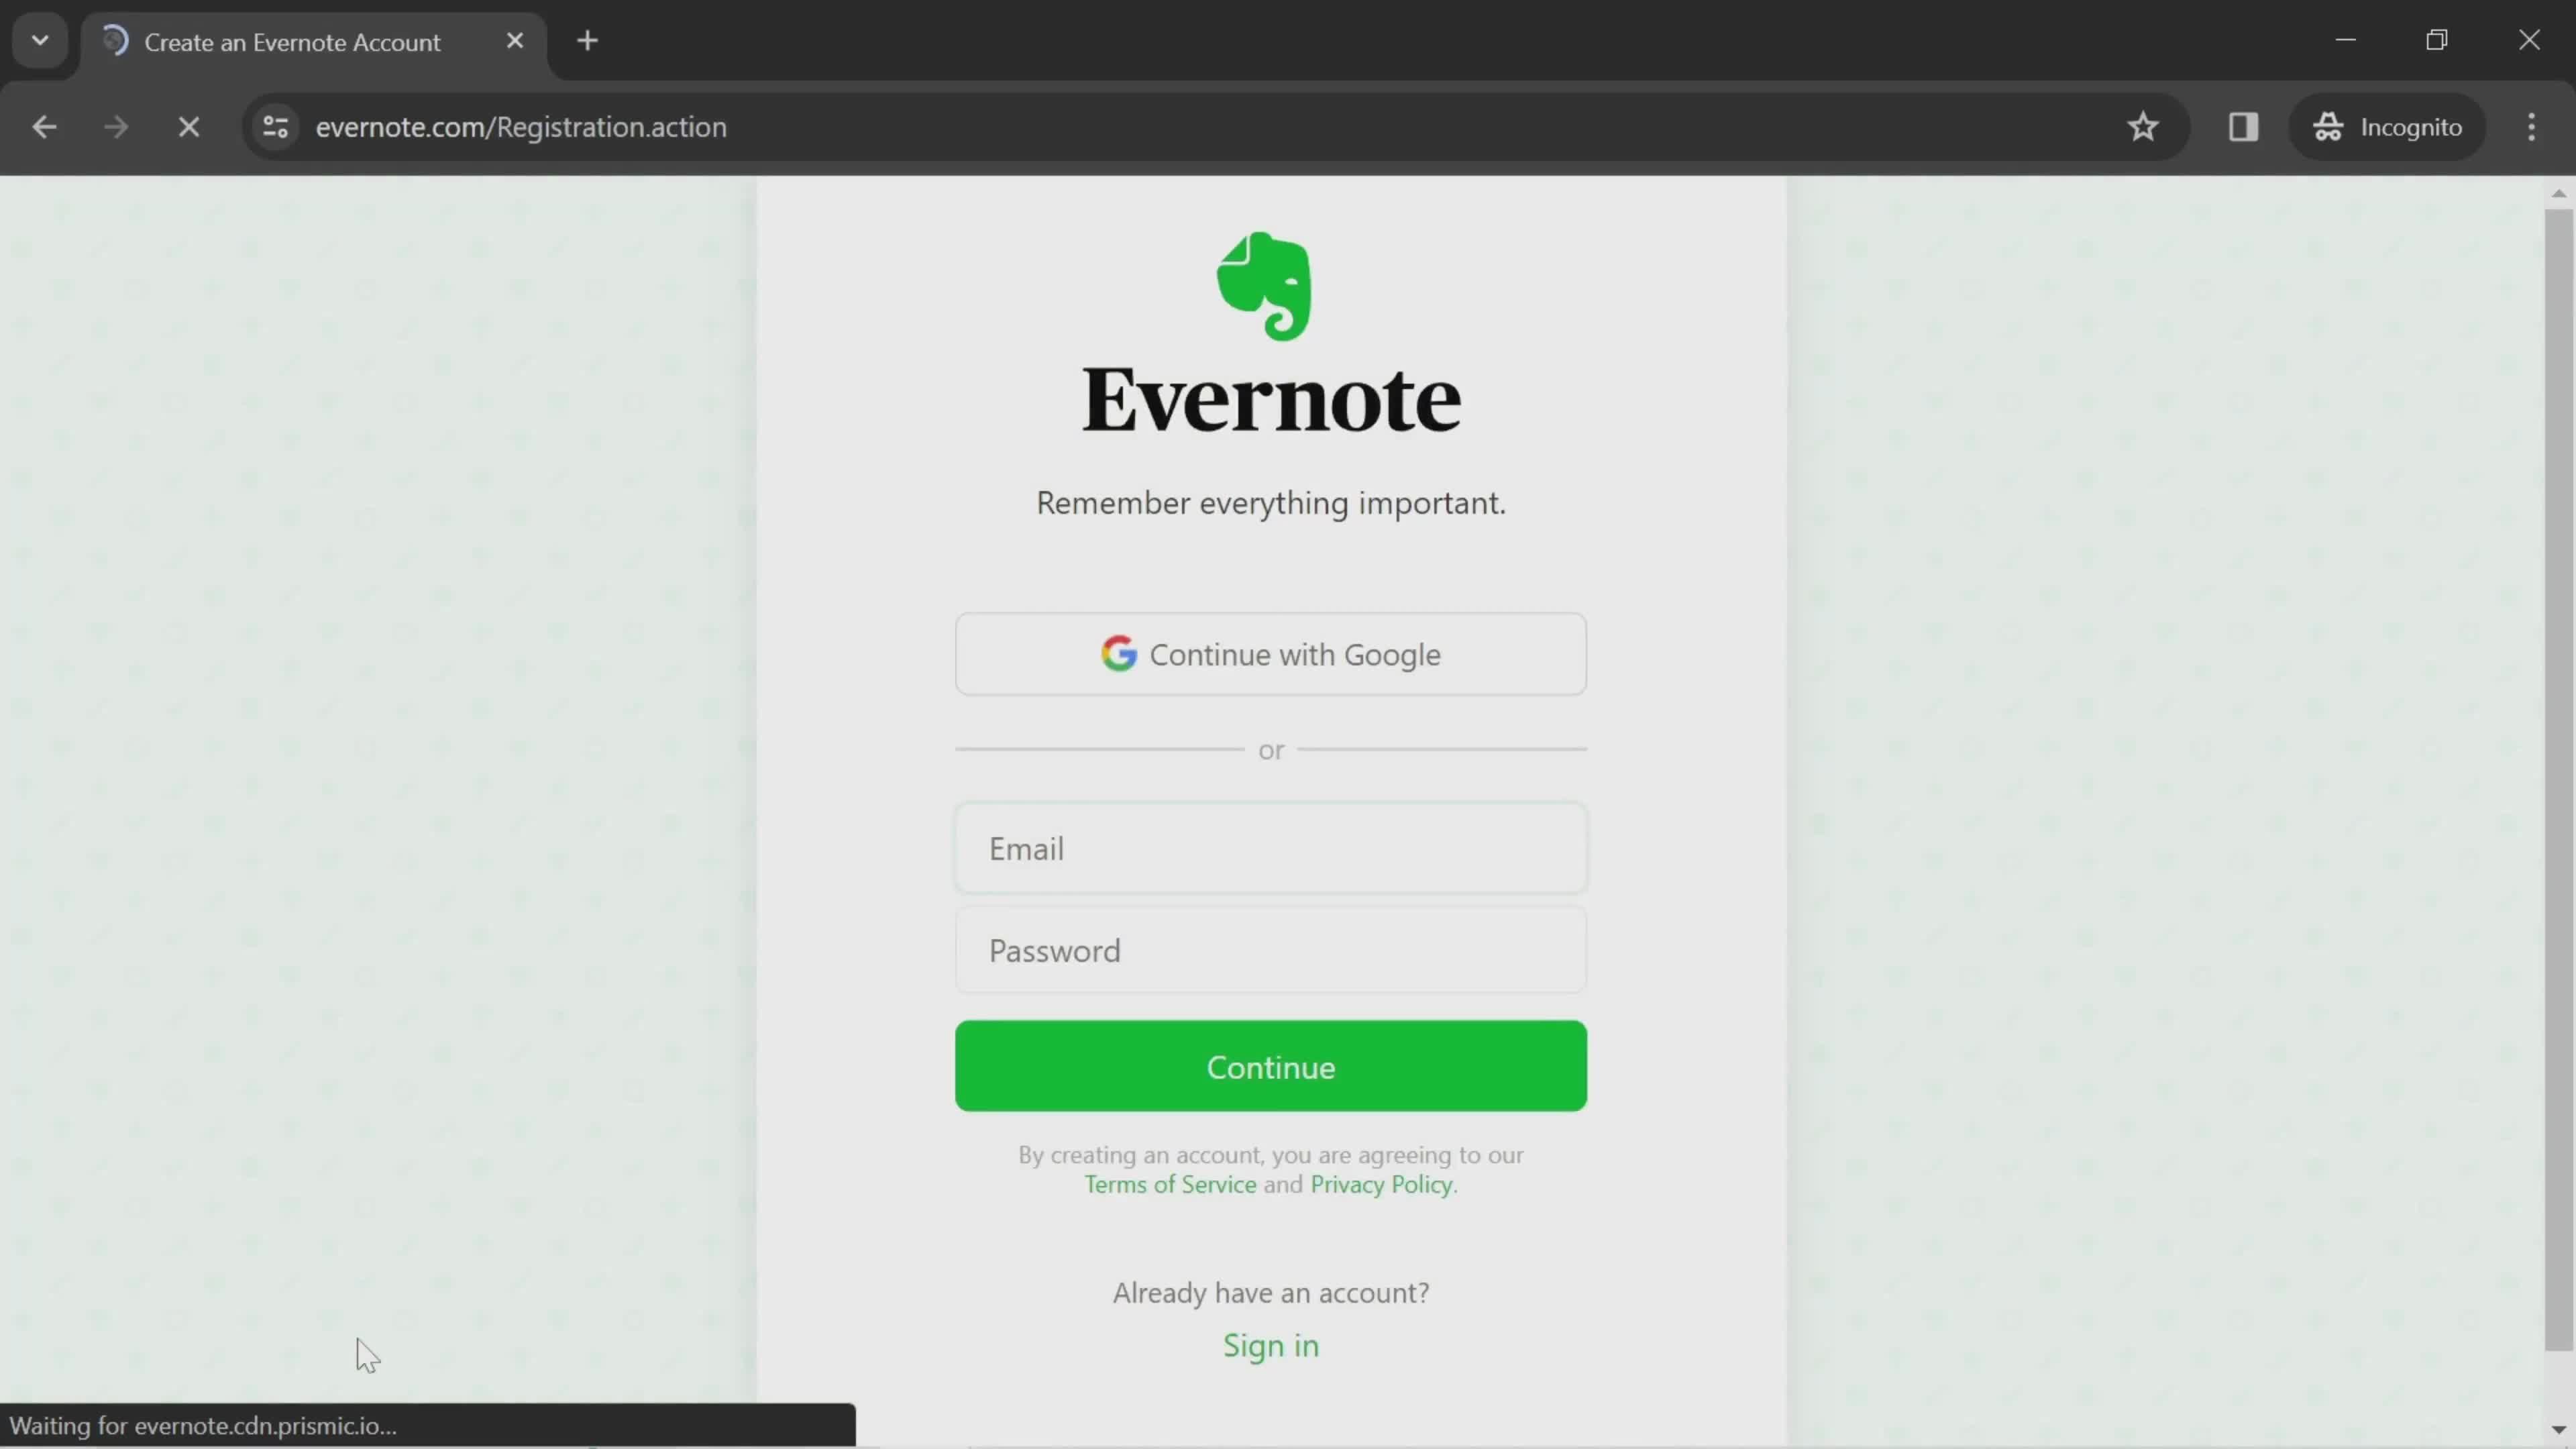Click the 'Sign in' link
This screenshot has height=1449, width=2576.
[x=1271, y=1344]
